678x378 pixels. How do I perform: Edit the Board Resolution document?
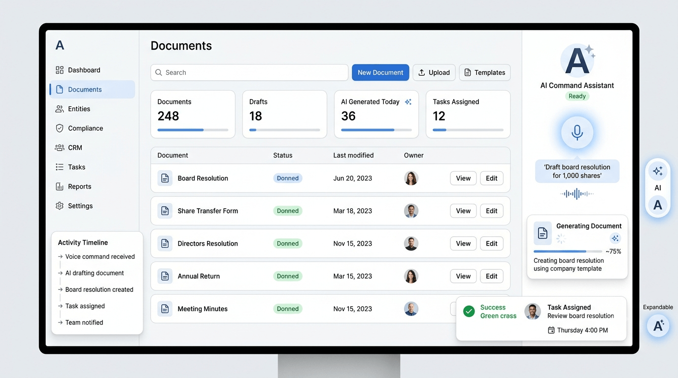[x=492, y=178]
